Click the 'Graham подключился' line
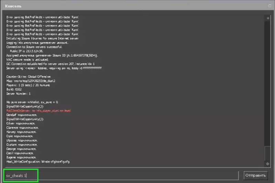This screenshot has width=275, height=183. [22, 145]
